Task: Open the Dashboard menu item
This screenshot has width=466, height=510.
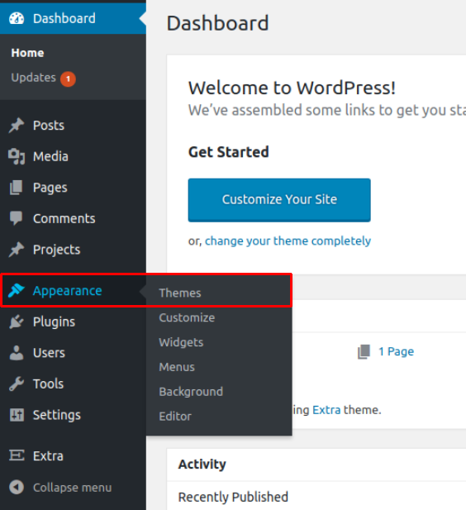Action: pyautogui.click(x=73, y=18)
